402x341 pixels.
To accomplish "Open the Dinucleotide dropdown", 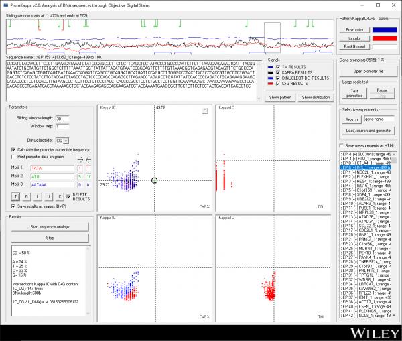I will point(66,141).
